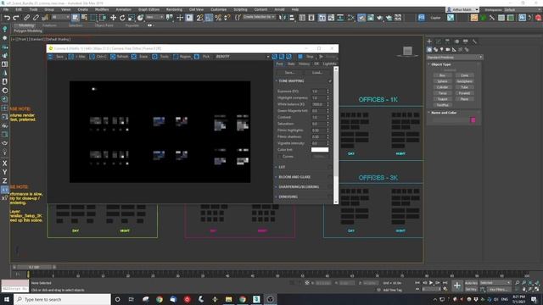
Task: Toggle the Tone Mapping enable checkbox
Action: pyautogui.click(x=330, y=81)
